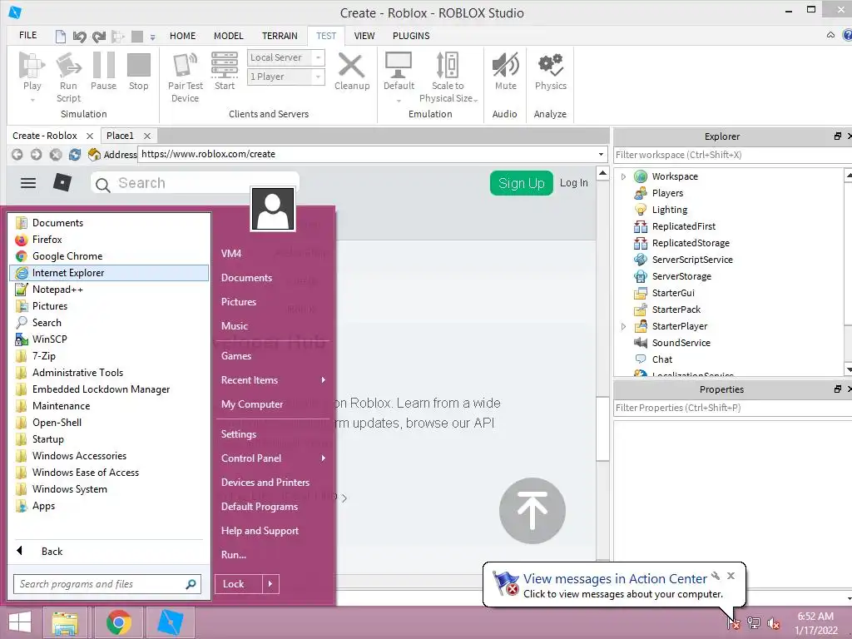
Task: Select ServerScriptService in Explorer
Action: [691, 260]
